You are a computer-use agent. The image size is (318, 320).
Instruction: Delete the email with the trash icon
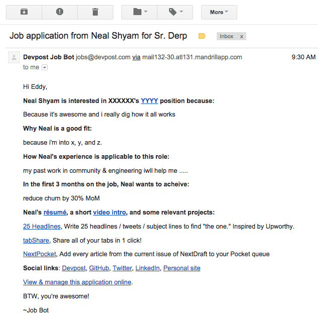[x=95, y=12]
